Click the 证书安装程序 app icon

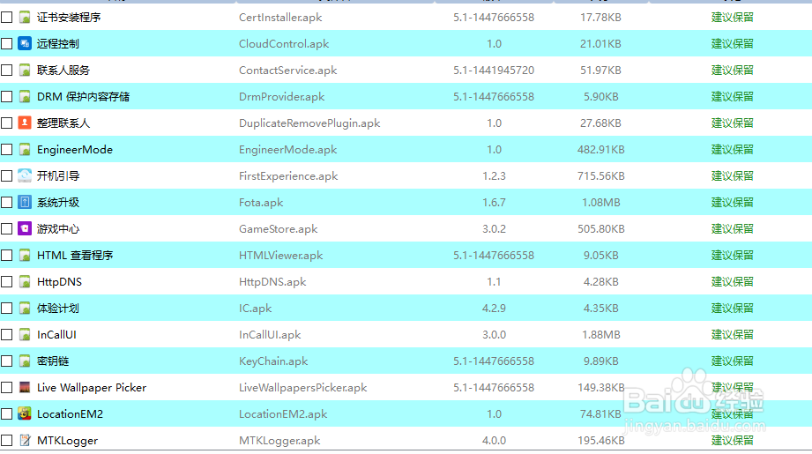click(25, 17)
